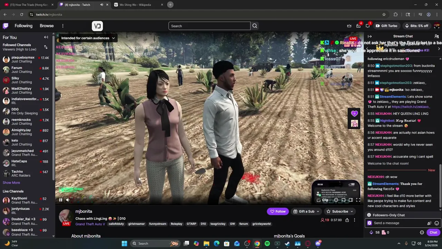Expand the Gift a Sub dropdown
442x249 pixels.
(x=317, y=211)
